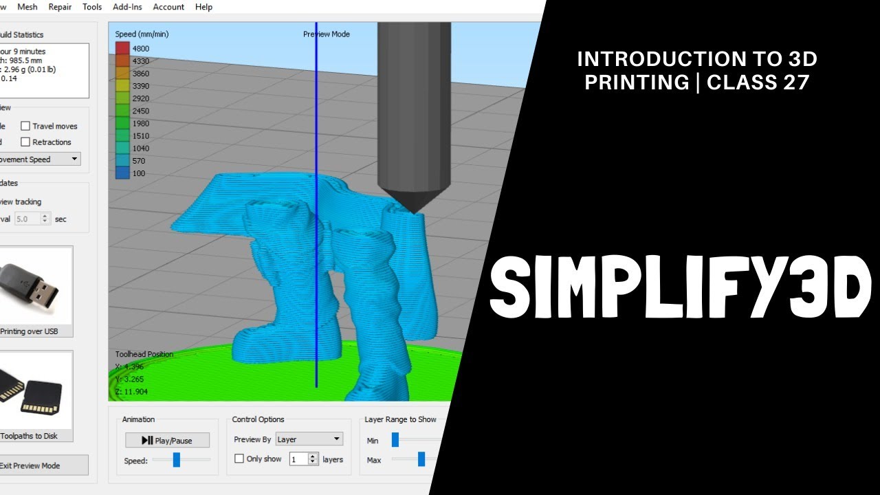Image resolution: width=880 pixels, height=495 pixels.
Task: Click the 'Z: 11.904' toolhead position text
Action: [131, 392]
